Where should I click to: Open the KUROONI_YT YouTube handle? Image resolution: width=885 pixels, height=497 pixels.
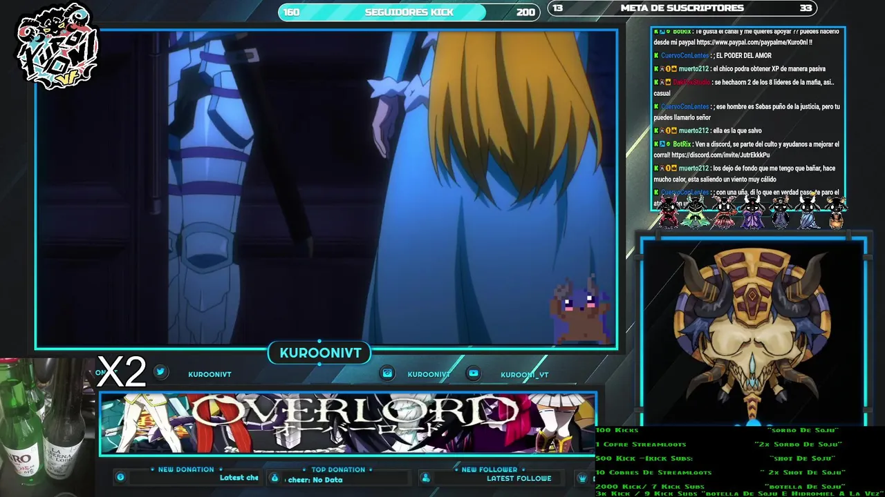pyautogui.click(x=525, y=375)
